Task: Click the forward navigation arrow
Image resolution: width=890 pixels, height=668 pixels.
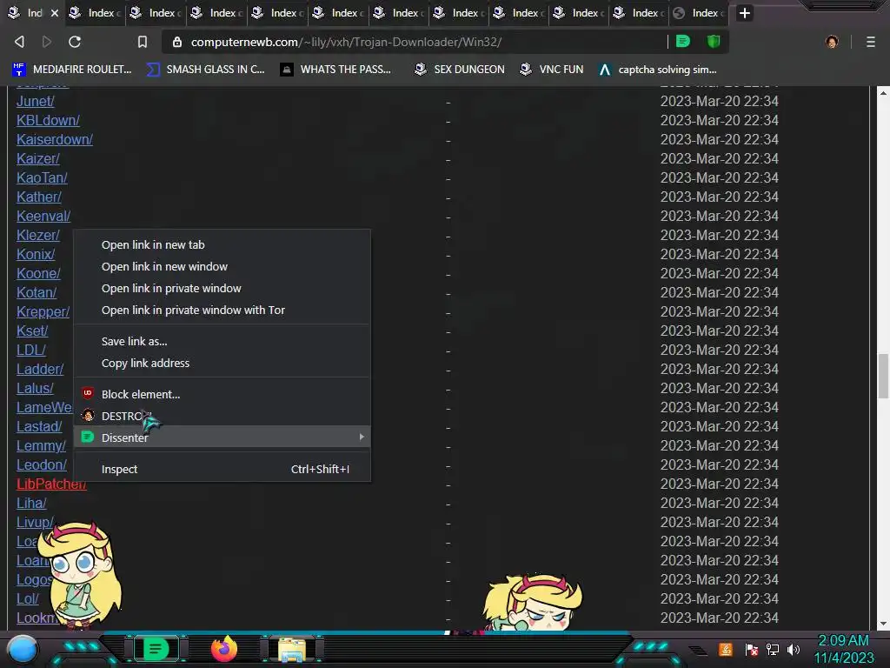Action: pyautogui.click(x=47, y=42)
